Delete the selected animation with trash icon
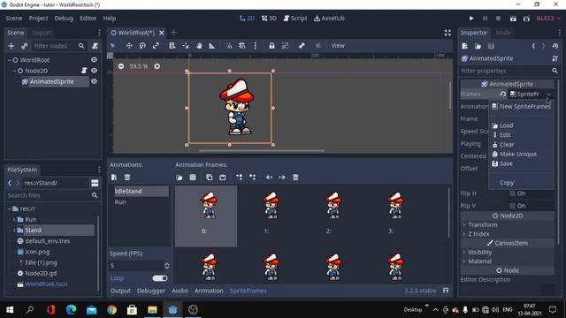Viewport: 566px width, 318px height. (x=127, y=177)
